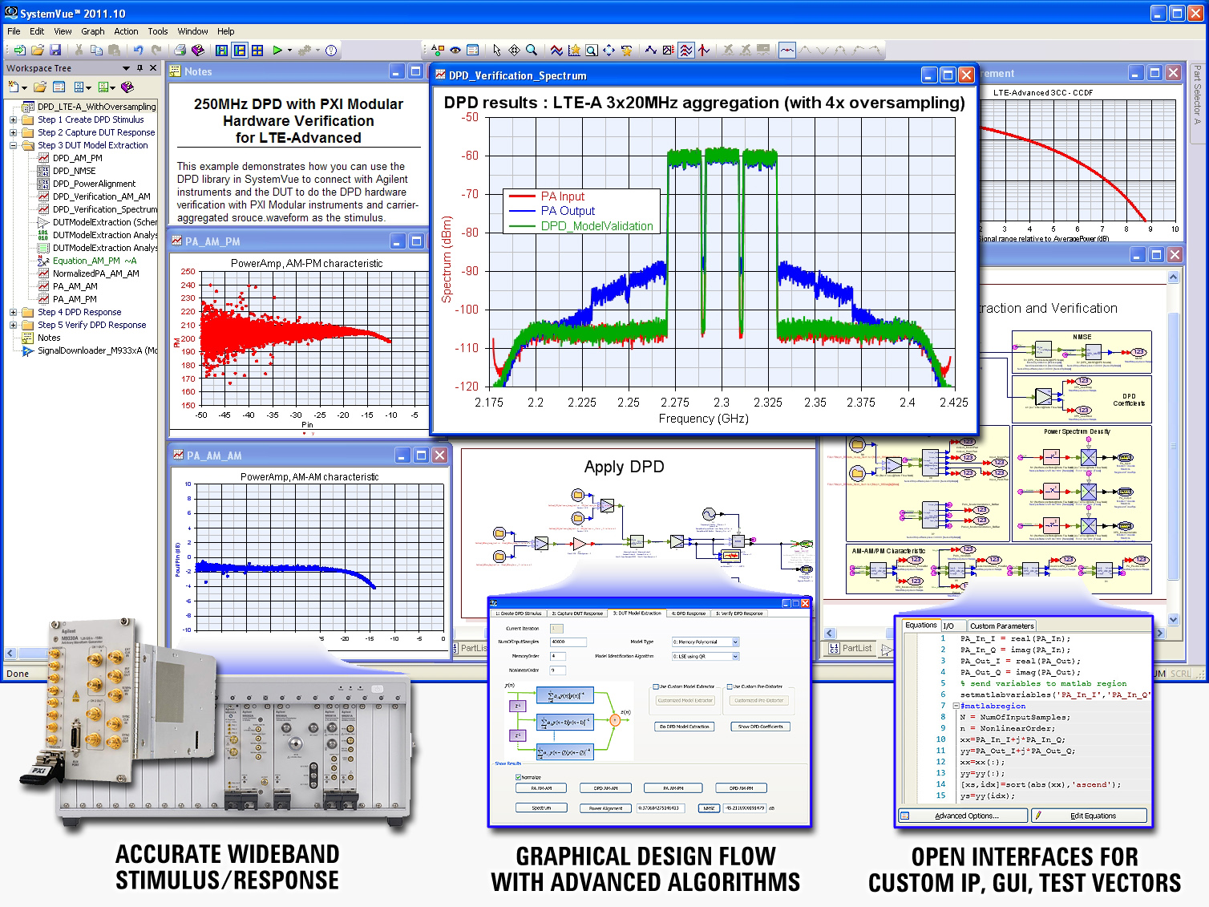This screenshot has height=907, width=1209.
Task: Click the Print icon in main toolbar
Action: (180, 50)
